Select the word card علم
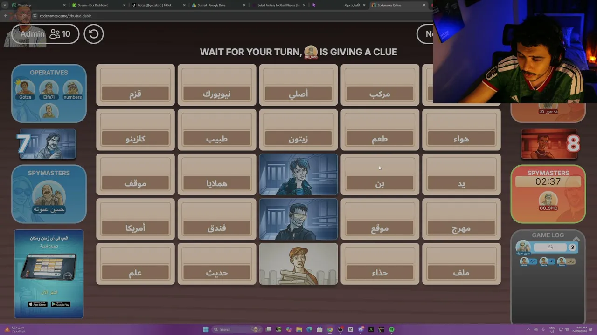Viewport: 597px width, 335px height. [135, 264]
